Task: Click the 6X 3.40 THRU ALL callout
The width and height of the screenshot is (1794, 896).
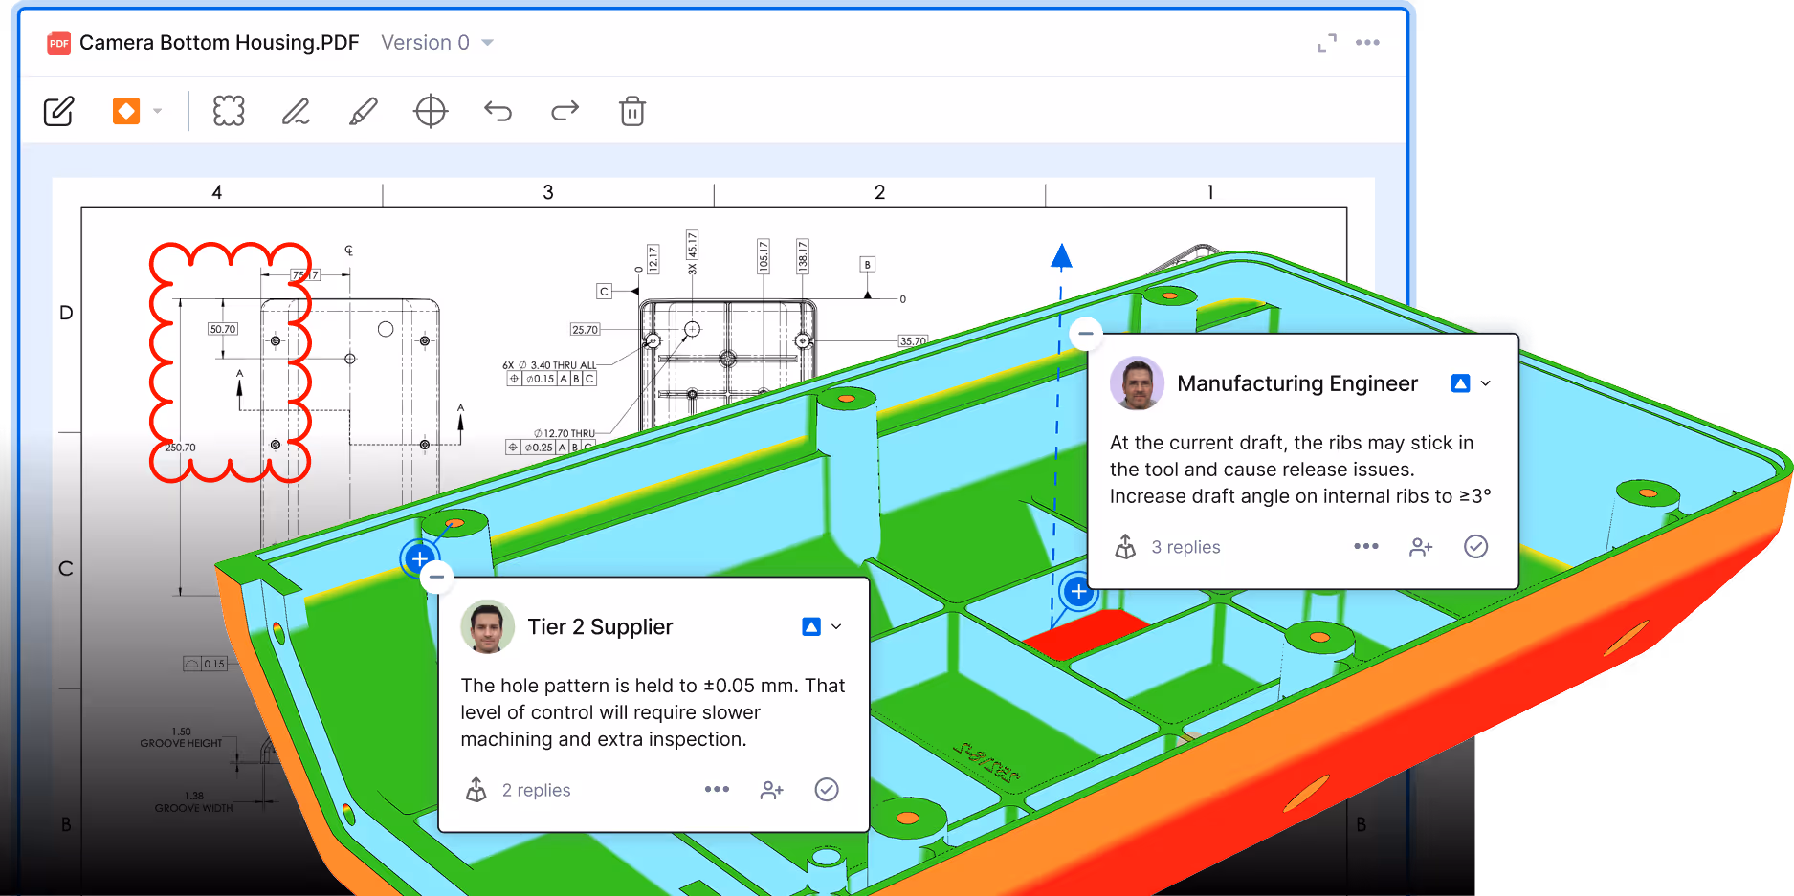Action: (x=549, y=365)
